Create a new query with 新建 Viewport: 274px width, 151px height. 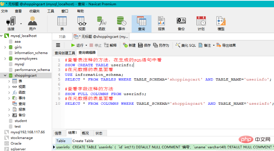click(129, 45)
